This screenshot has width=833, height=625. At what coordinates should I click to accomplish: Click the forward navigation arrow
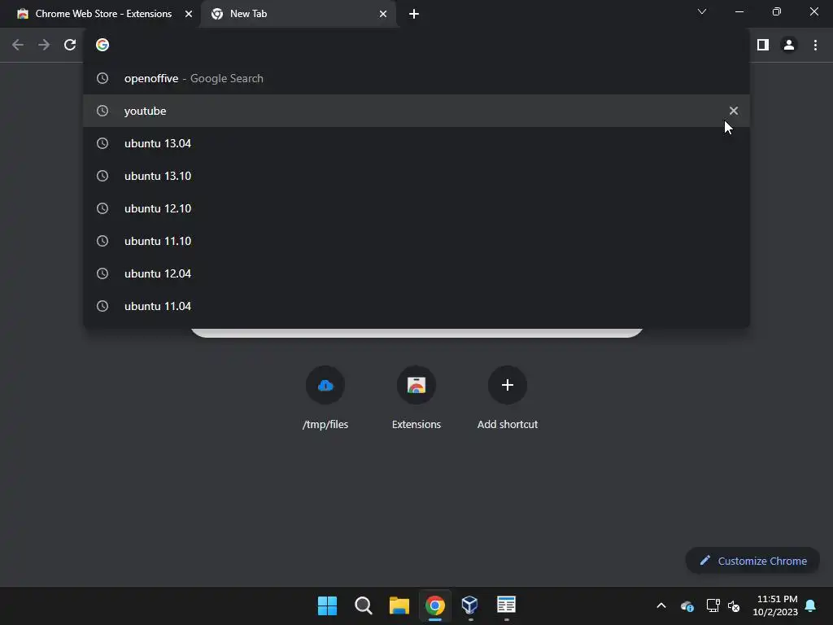coord(44,46)
